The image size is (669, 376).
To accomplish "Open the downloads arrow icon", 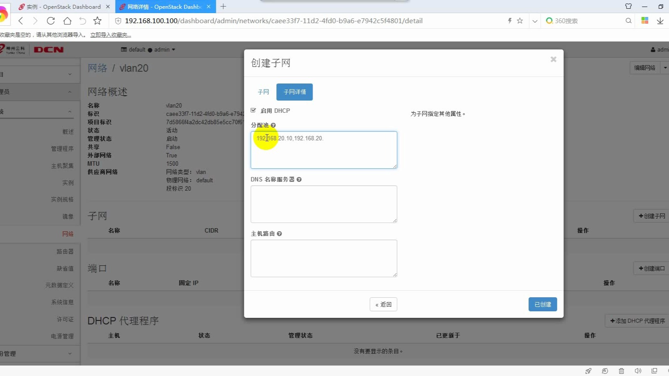I will (x=660, y=21).
